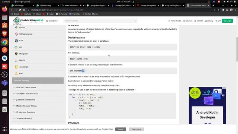
Task: Show all applications grid
Action: pyautogui.click(x=4, y=129)
